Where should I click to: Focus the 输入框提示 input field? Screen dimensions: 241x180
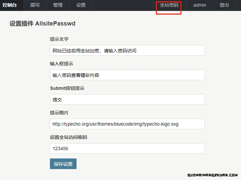(127, 75)
